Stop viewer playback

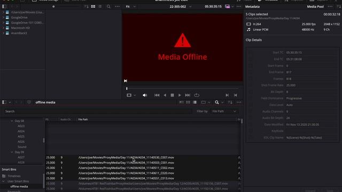pyautogui.click(x=172, y=95)
